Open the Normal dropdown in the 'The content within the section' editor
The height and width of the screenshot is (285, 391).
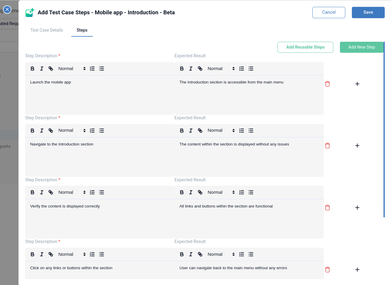(221, 131)
